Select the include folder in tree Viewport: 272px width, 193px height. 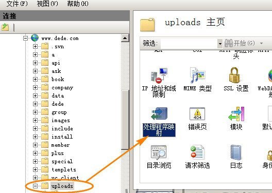pos(62,128)
